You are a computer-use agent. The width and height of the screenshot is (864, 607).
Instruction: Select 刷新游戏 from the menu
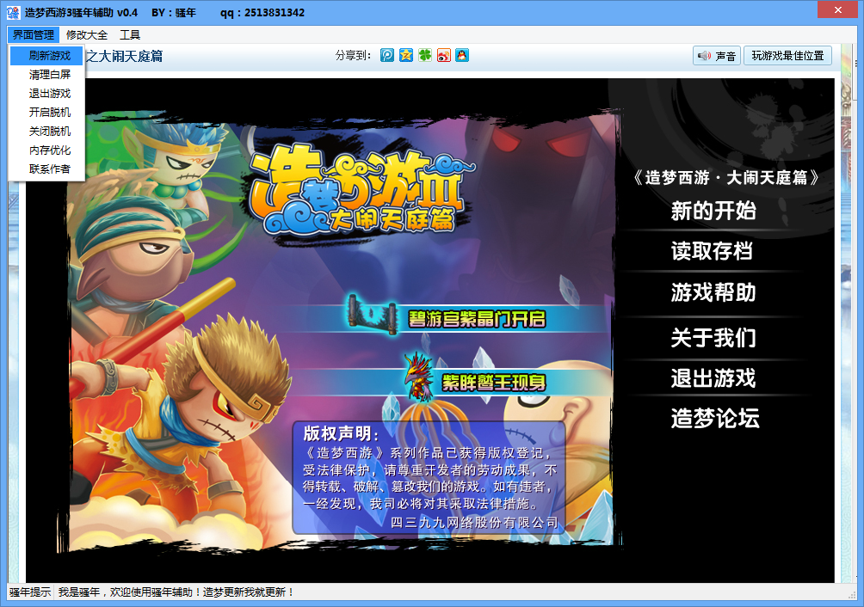tap(46, 56)
